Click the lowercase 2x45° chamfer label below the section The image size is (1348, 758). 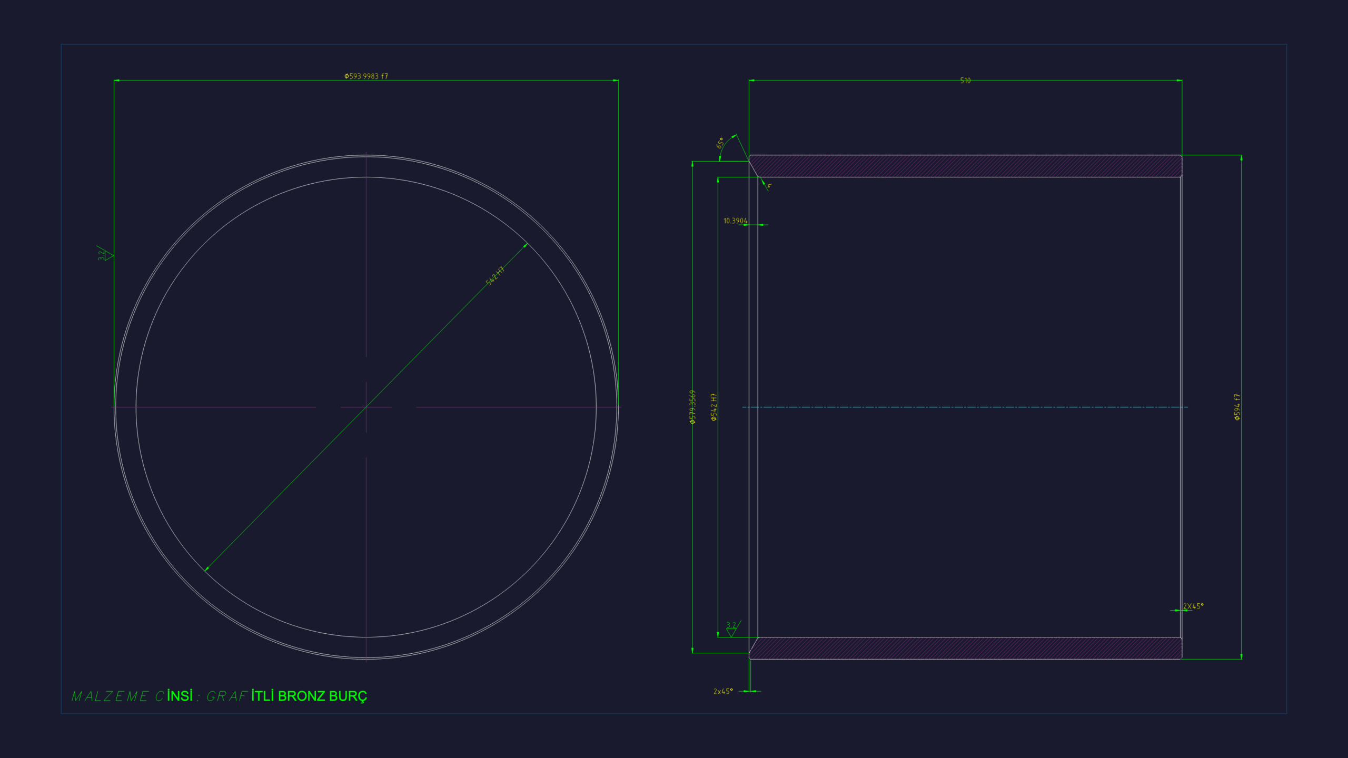723,691
